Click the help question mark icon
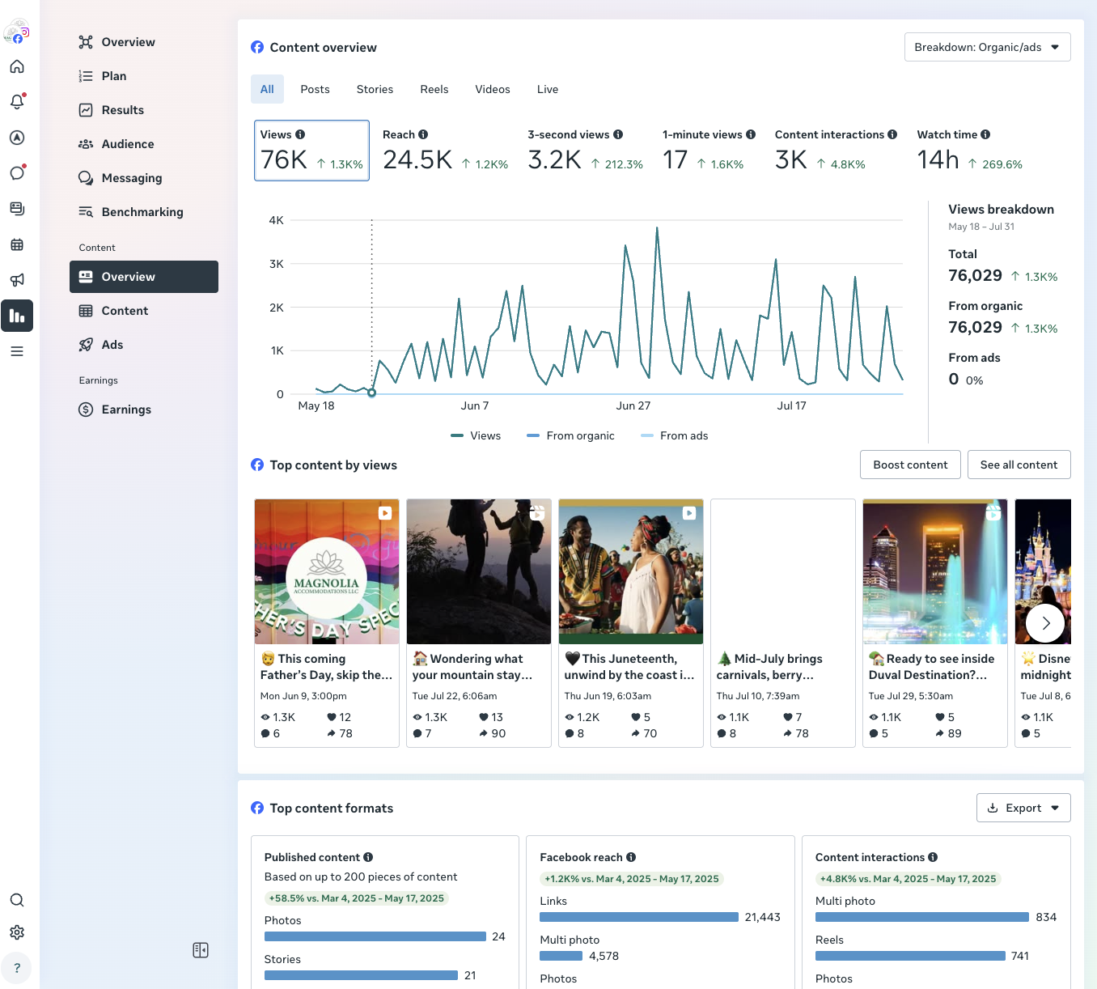Image resolution: width=1097 pixels, height=989 pixels. [17, 968]
